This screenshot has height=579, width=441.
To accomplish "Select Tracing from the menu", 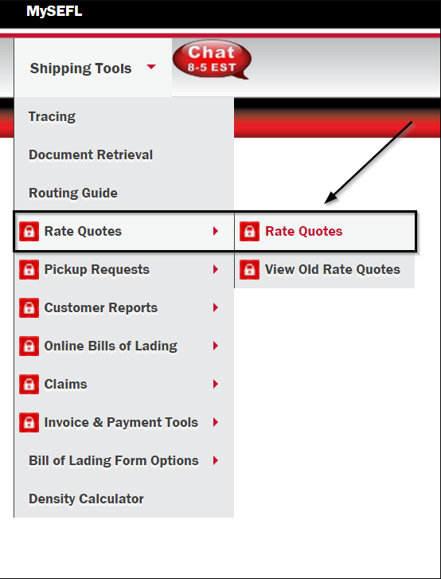I will click(52, 117).
